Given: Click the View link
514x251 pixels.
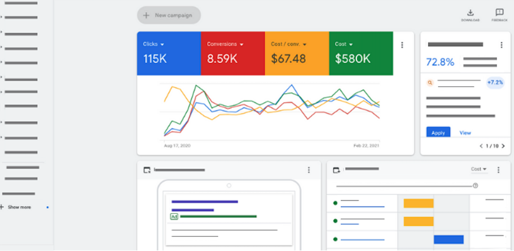Looking at the screenshot, I should (x=465, y=133).
